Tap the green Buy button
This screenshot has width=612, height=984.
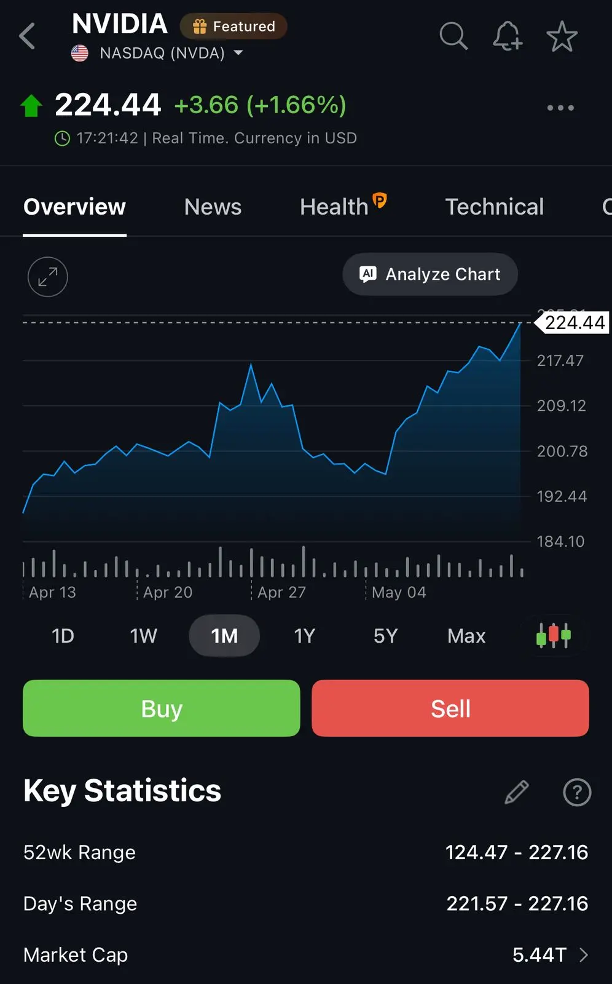point(162,708)
